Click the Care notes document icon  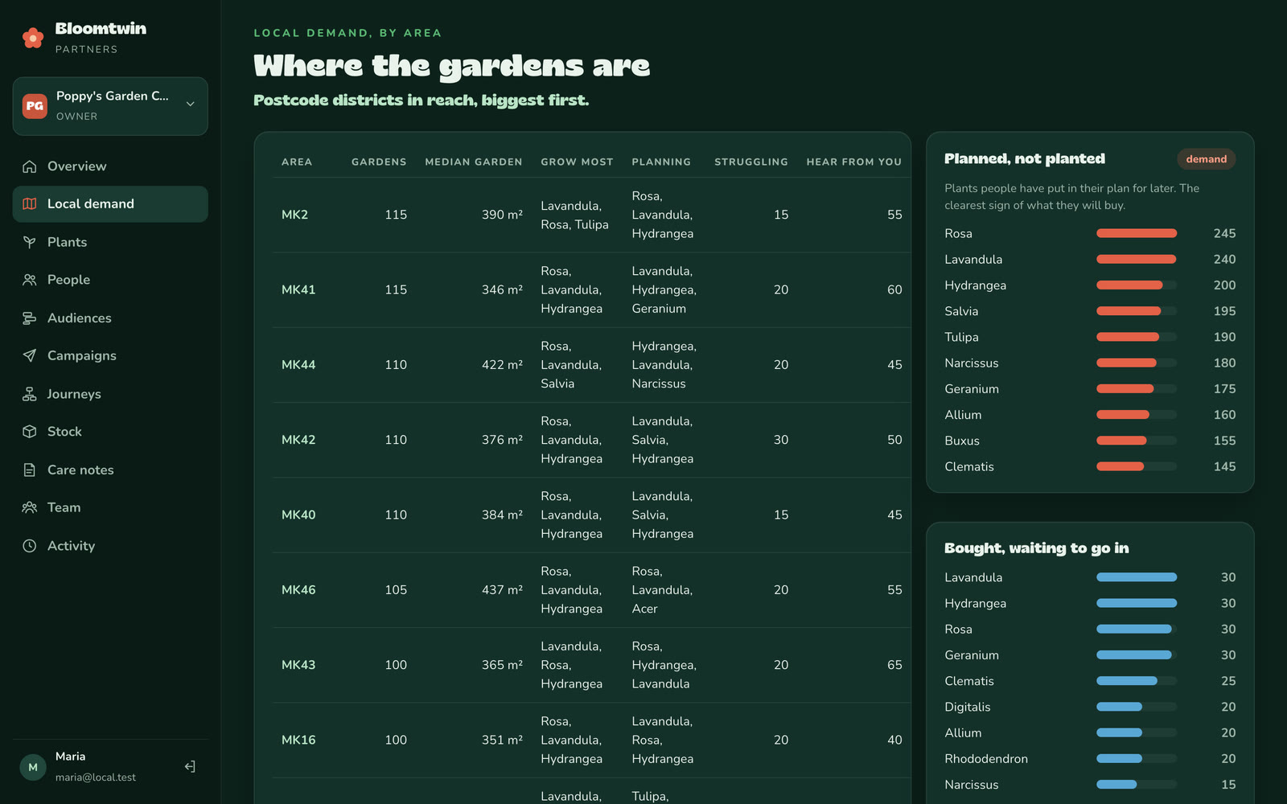pos(30,470)
